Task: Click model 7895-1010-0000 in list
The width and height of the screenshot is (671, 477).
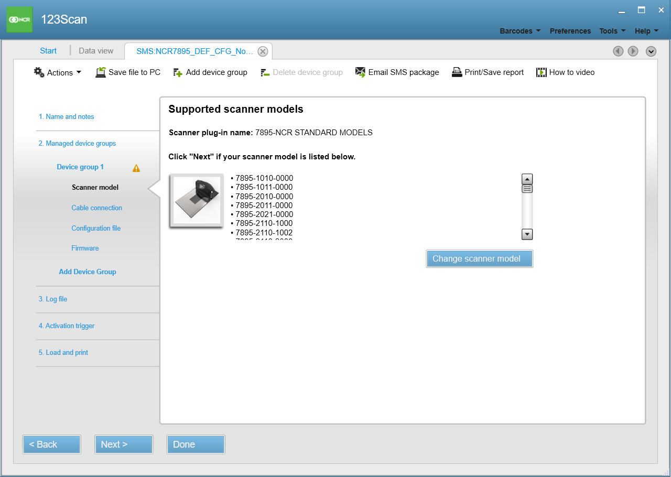Action: pos(264,178)
